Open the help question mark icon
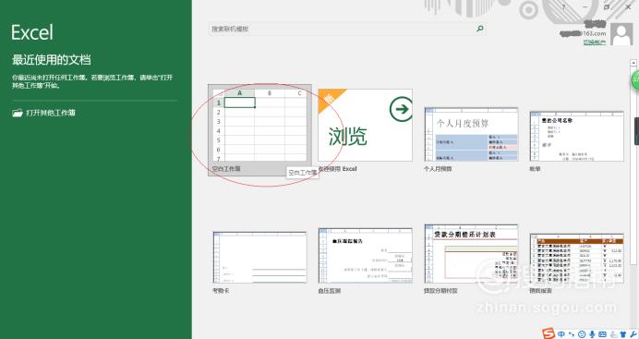Screen dimensions: 639x339 (564, 7)
